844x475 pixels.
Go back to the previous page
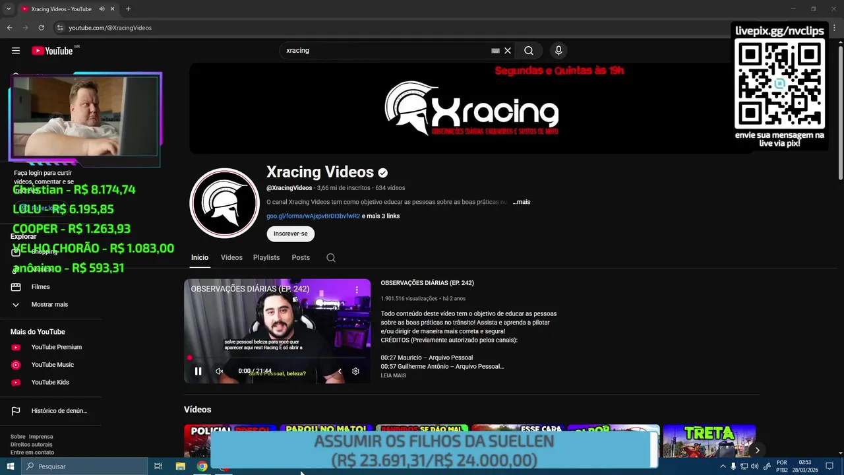tap(9, 28)
